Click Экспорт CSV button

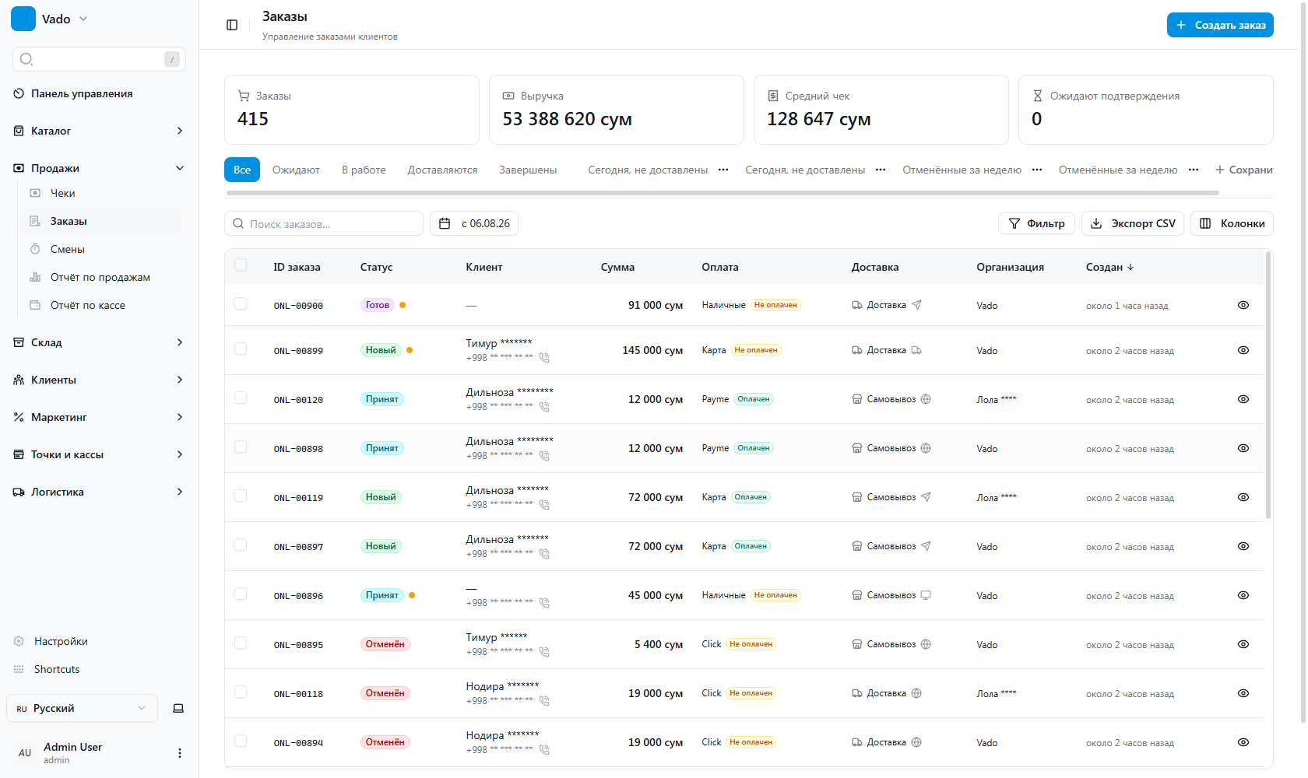(1133, 223)
